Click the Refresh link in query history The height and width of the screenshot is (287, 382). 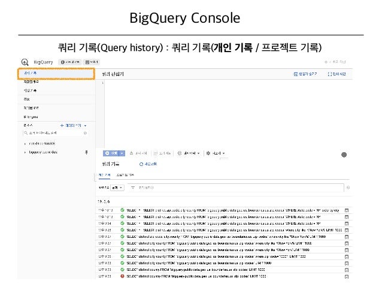click(x=148, y=164)
